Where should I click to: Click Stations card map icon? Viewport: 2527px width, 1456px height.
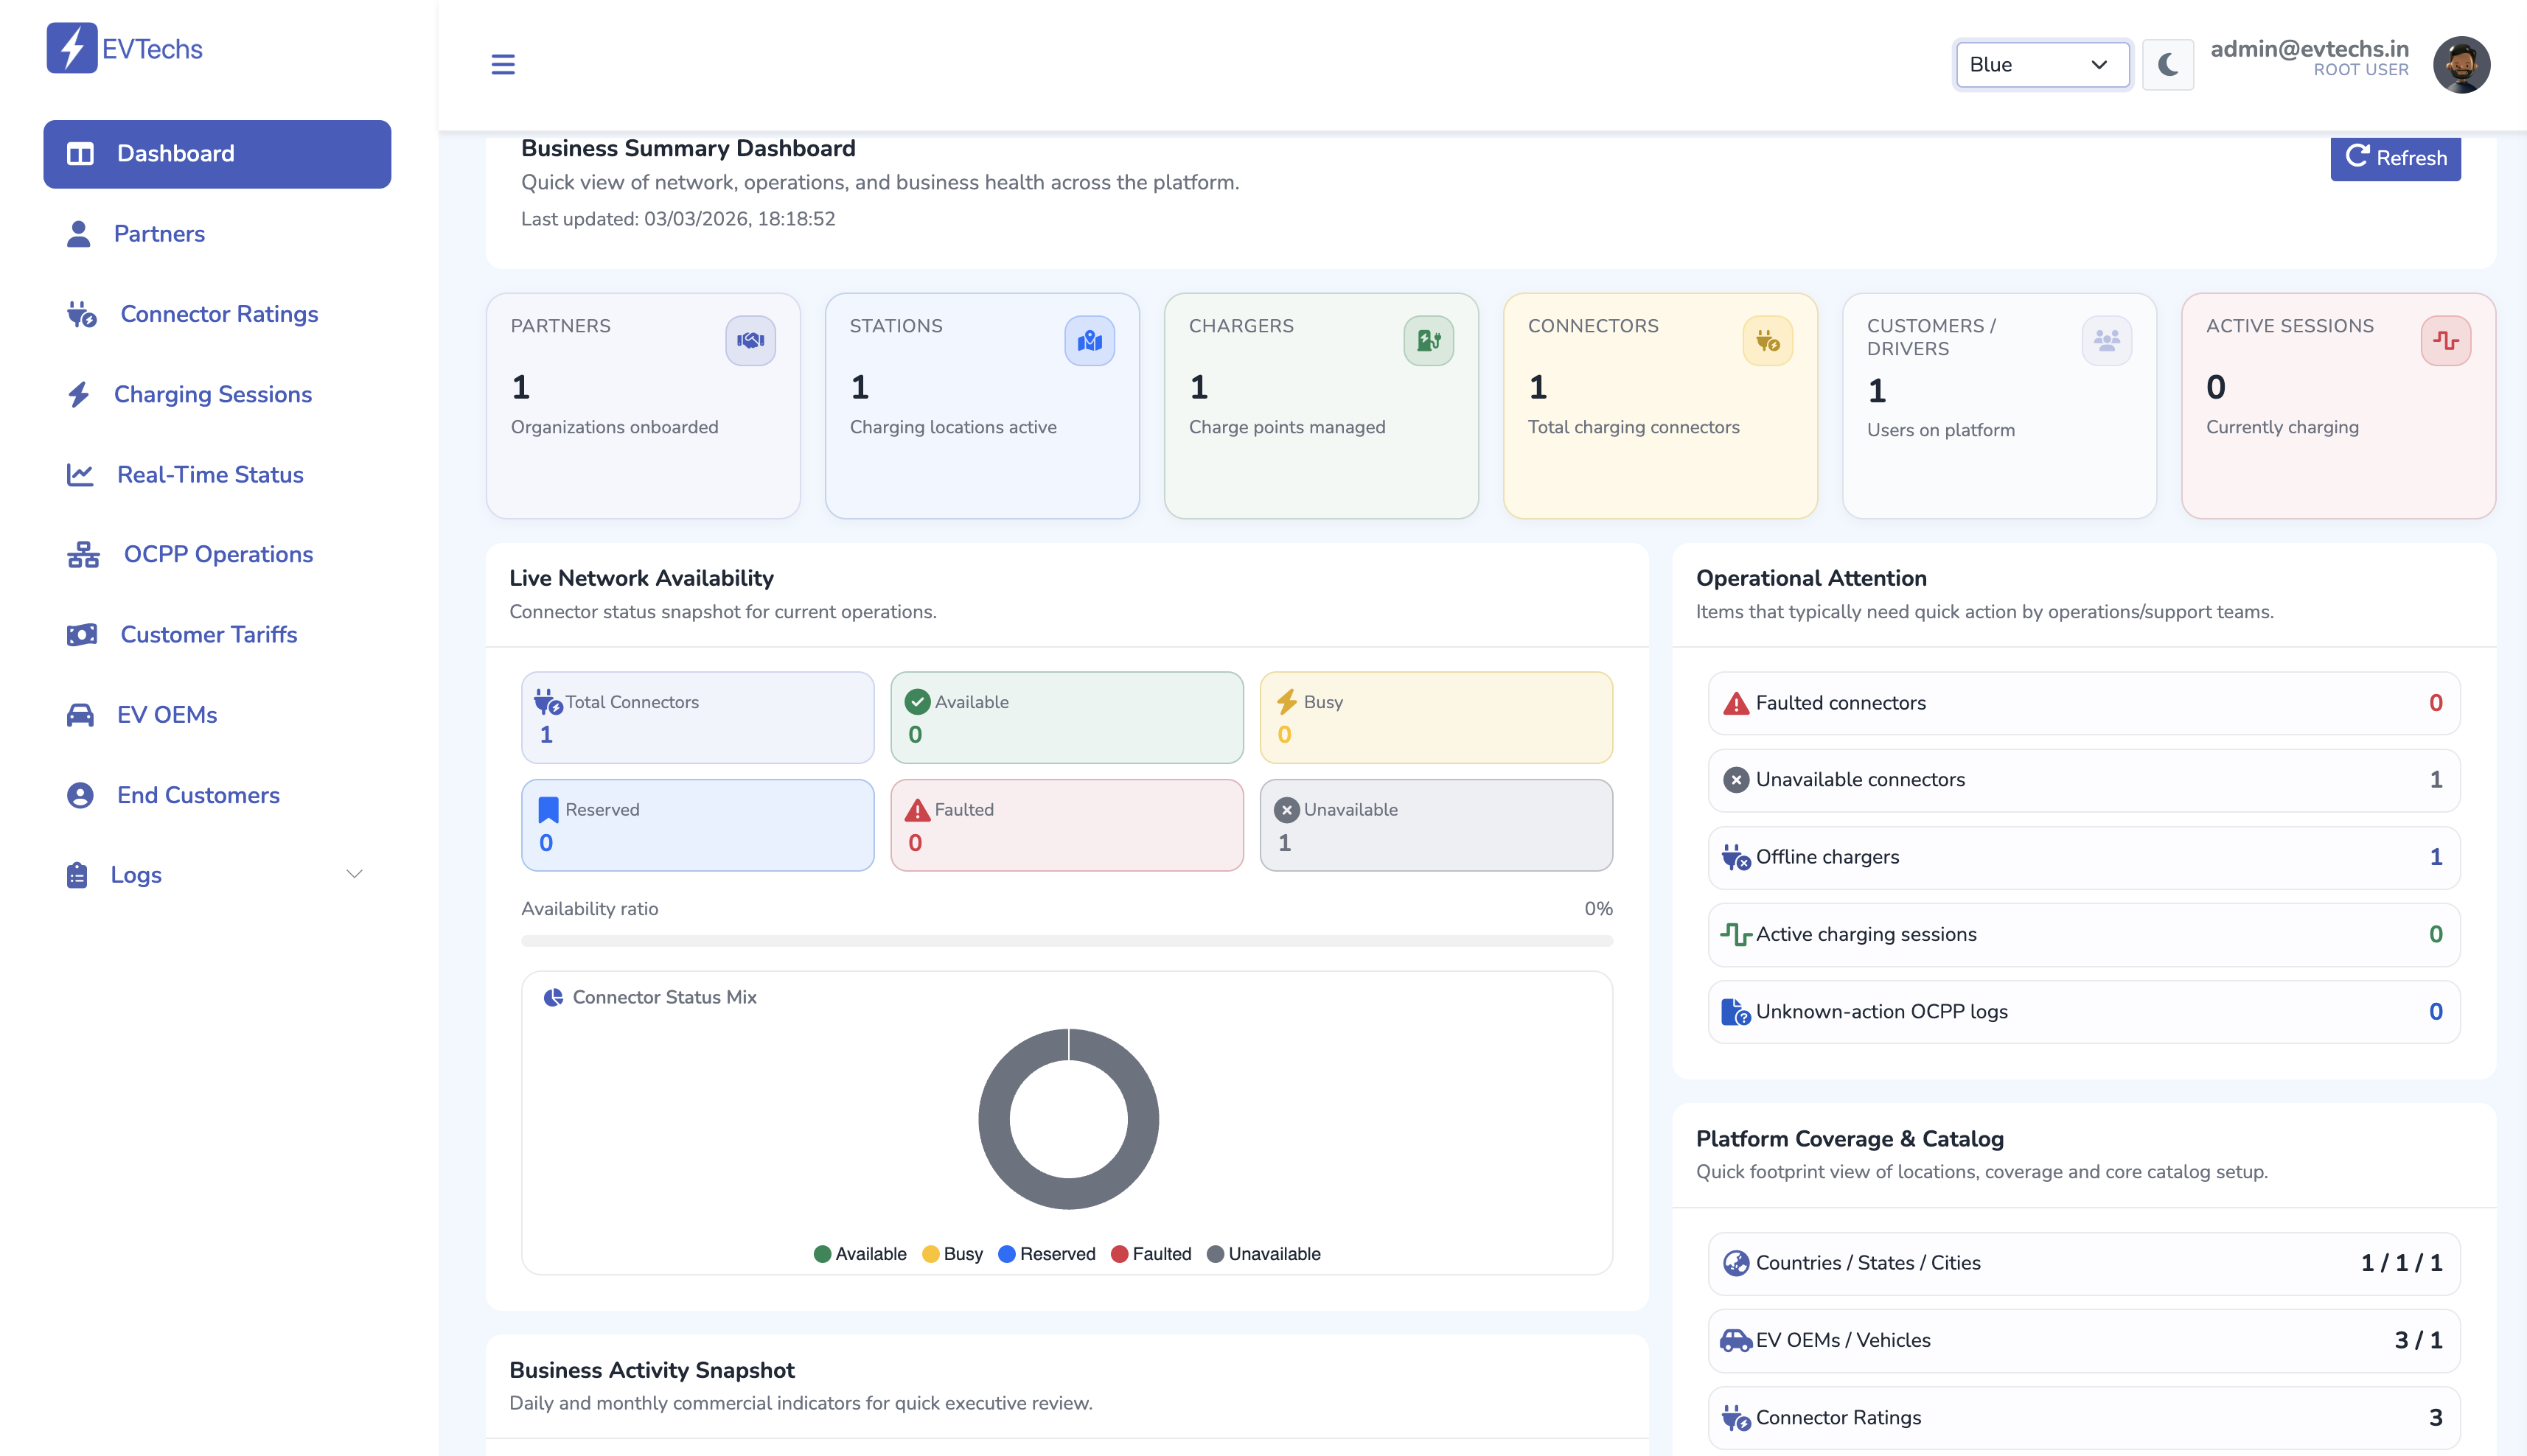click(x=1090, y=341)
